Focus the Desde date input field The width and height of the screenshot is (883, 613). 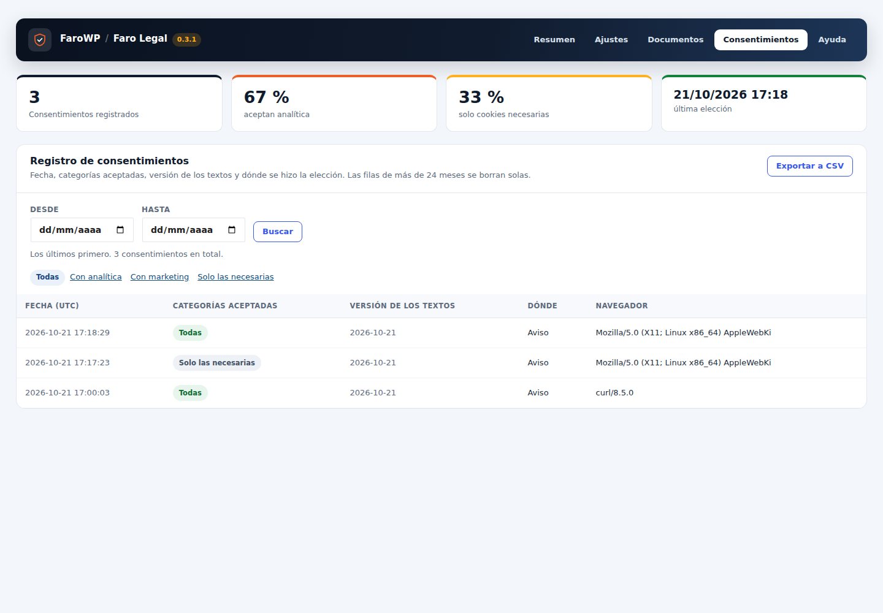(82, 230)
